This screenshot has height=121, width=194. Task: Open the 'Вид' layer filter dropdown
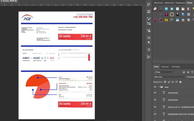164,72
